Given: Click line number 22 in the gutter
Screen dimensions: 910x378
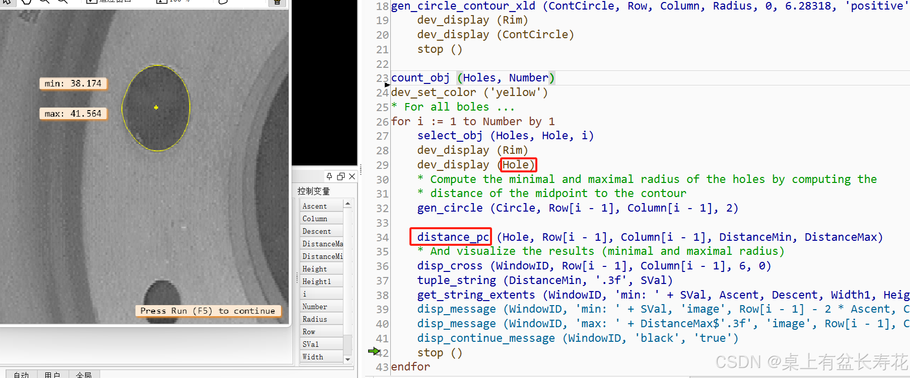Looking at the screenshot, I should coord(382,64).
